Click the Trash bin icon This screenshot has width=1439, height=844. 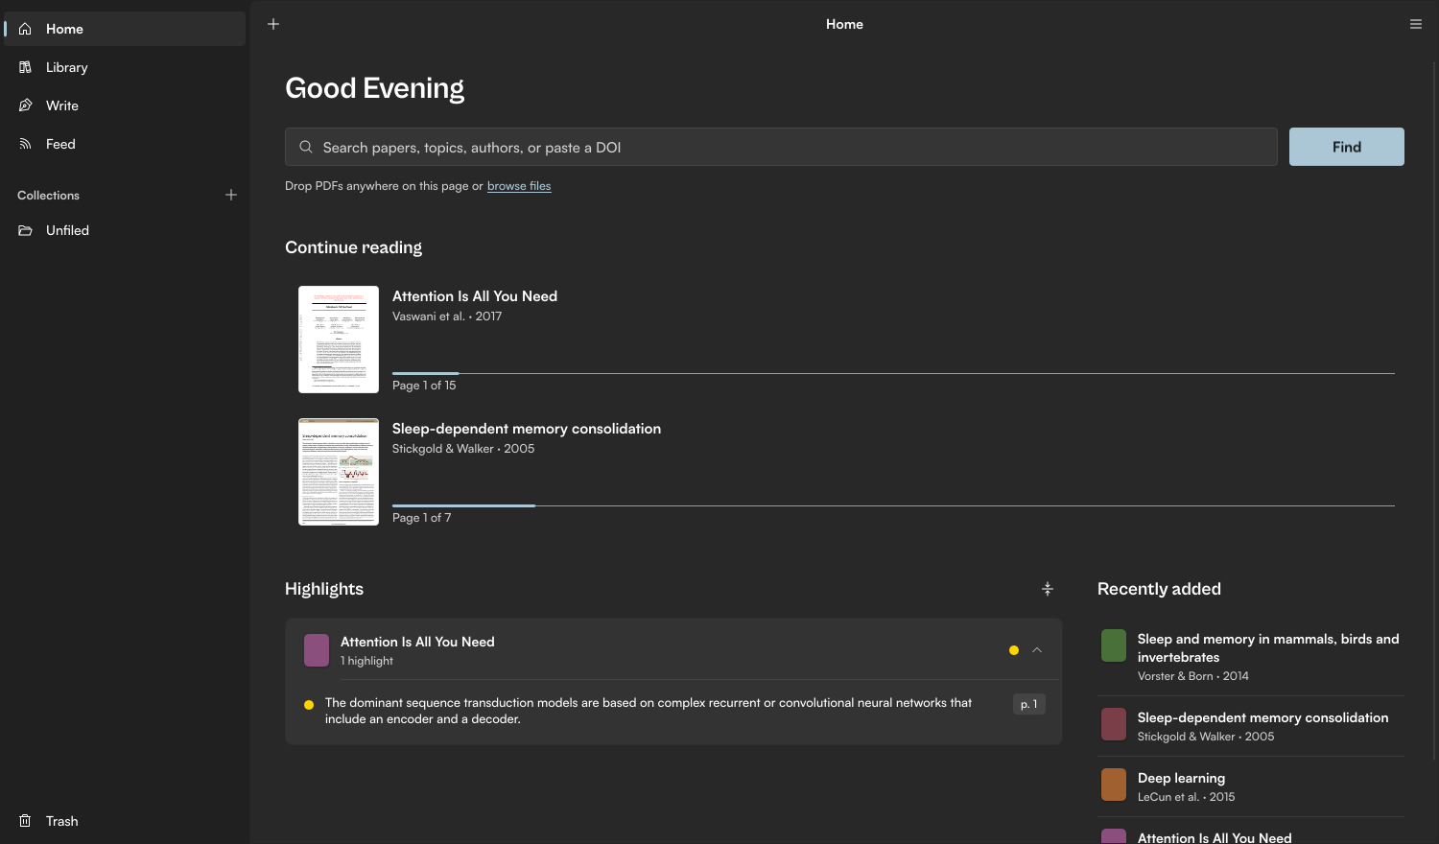pos(25,821)
